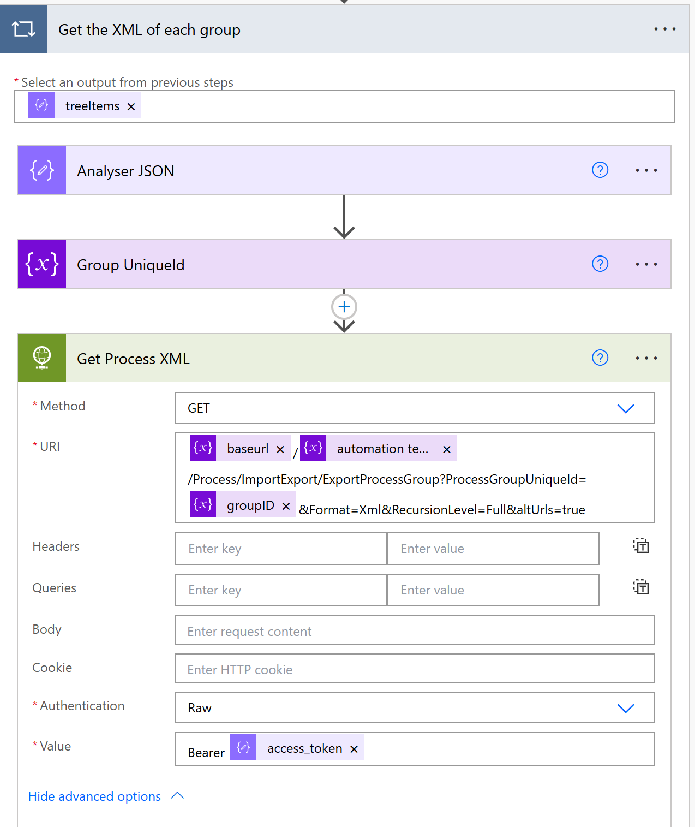
Task: Remove the access_token from Value
Action: pos(354,749)
